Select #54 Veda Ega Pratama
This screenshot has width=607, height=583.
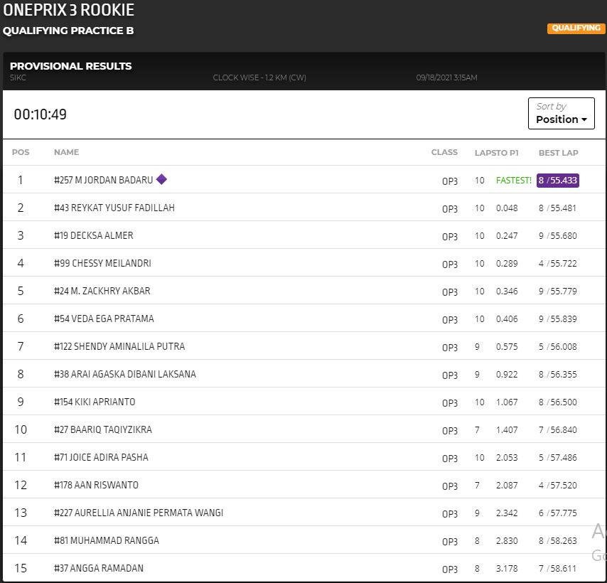tap(104, 319)
